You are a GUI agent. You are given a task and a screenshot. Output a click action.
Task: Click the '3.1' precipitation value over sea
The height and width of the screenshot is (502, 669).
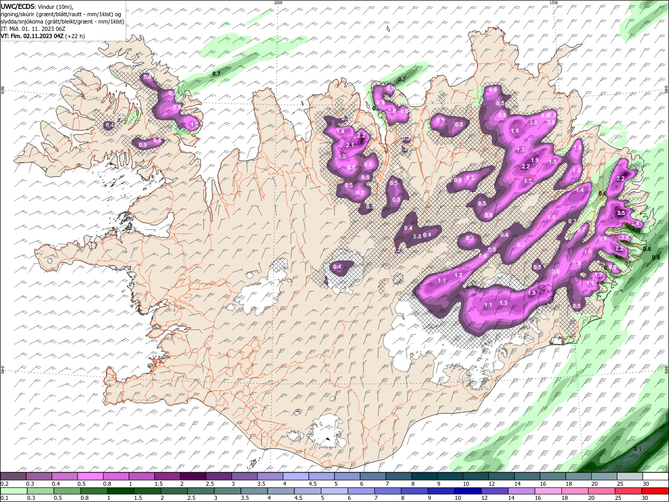click(x=637, y=449)
